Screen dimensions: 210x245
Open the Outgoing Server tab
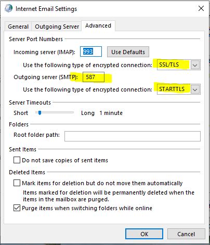57,27
